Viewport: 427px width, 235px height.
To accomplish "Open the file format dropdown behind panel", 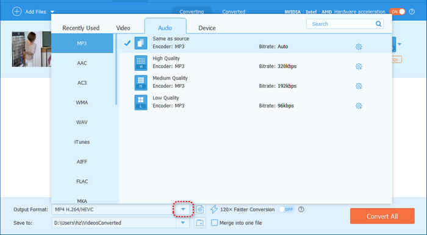I will click(x=400, y=44).
